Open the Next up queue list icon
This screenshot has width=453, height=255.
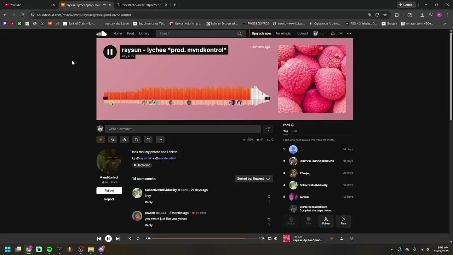pyautogui.click(x=352, y=239)
